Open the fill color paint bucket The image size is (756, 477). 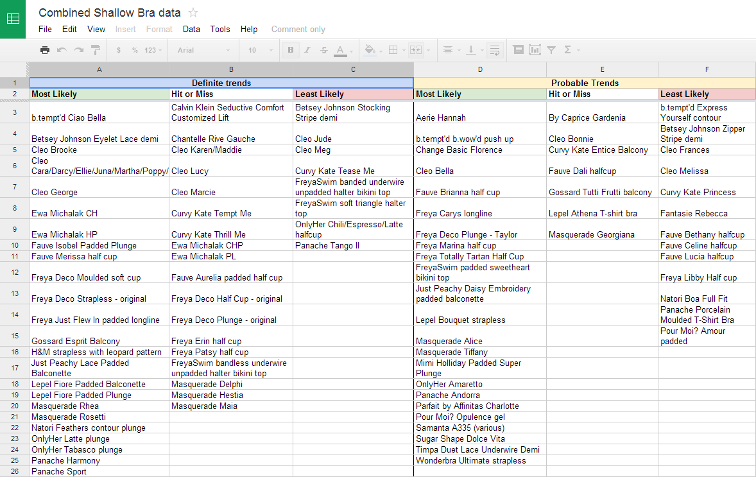coord(370,49)
